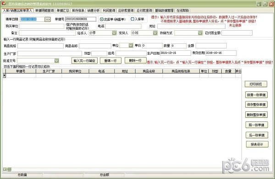Viewport: 275px width, 179px height.
Task: Click the 未注册版 red link text
Action: tap(235, 26)
